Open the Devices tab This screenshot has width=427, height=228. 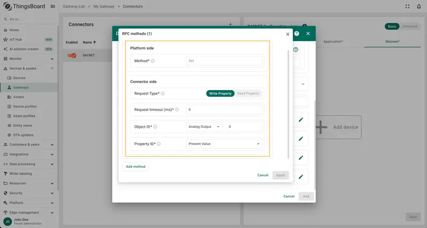click(x=392, y=42)
